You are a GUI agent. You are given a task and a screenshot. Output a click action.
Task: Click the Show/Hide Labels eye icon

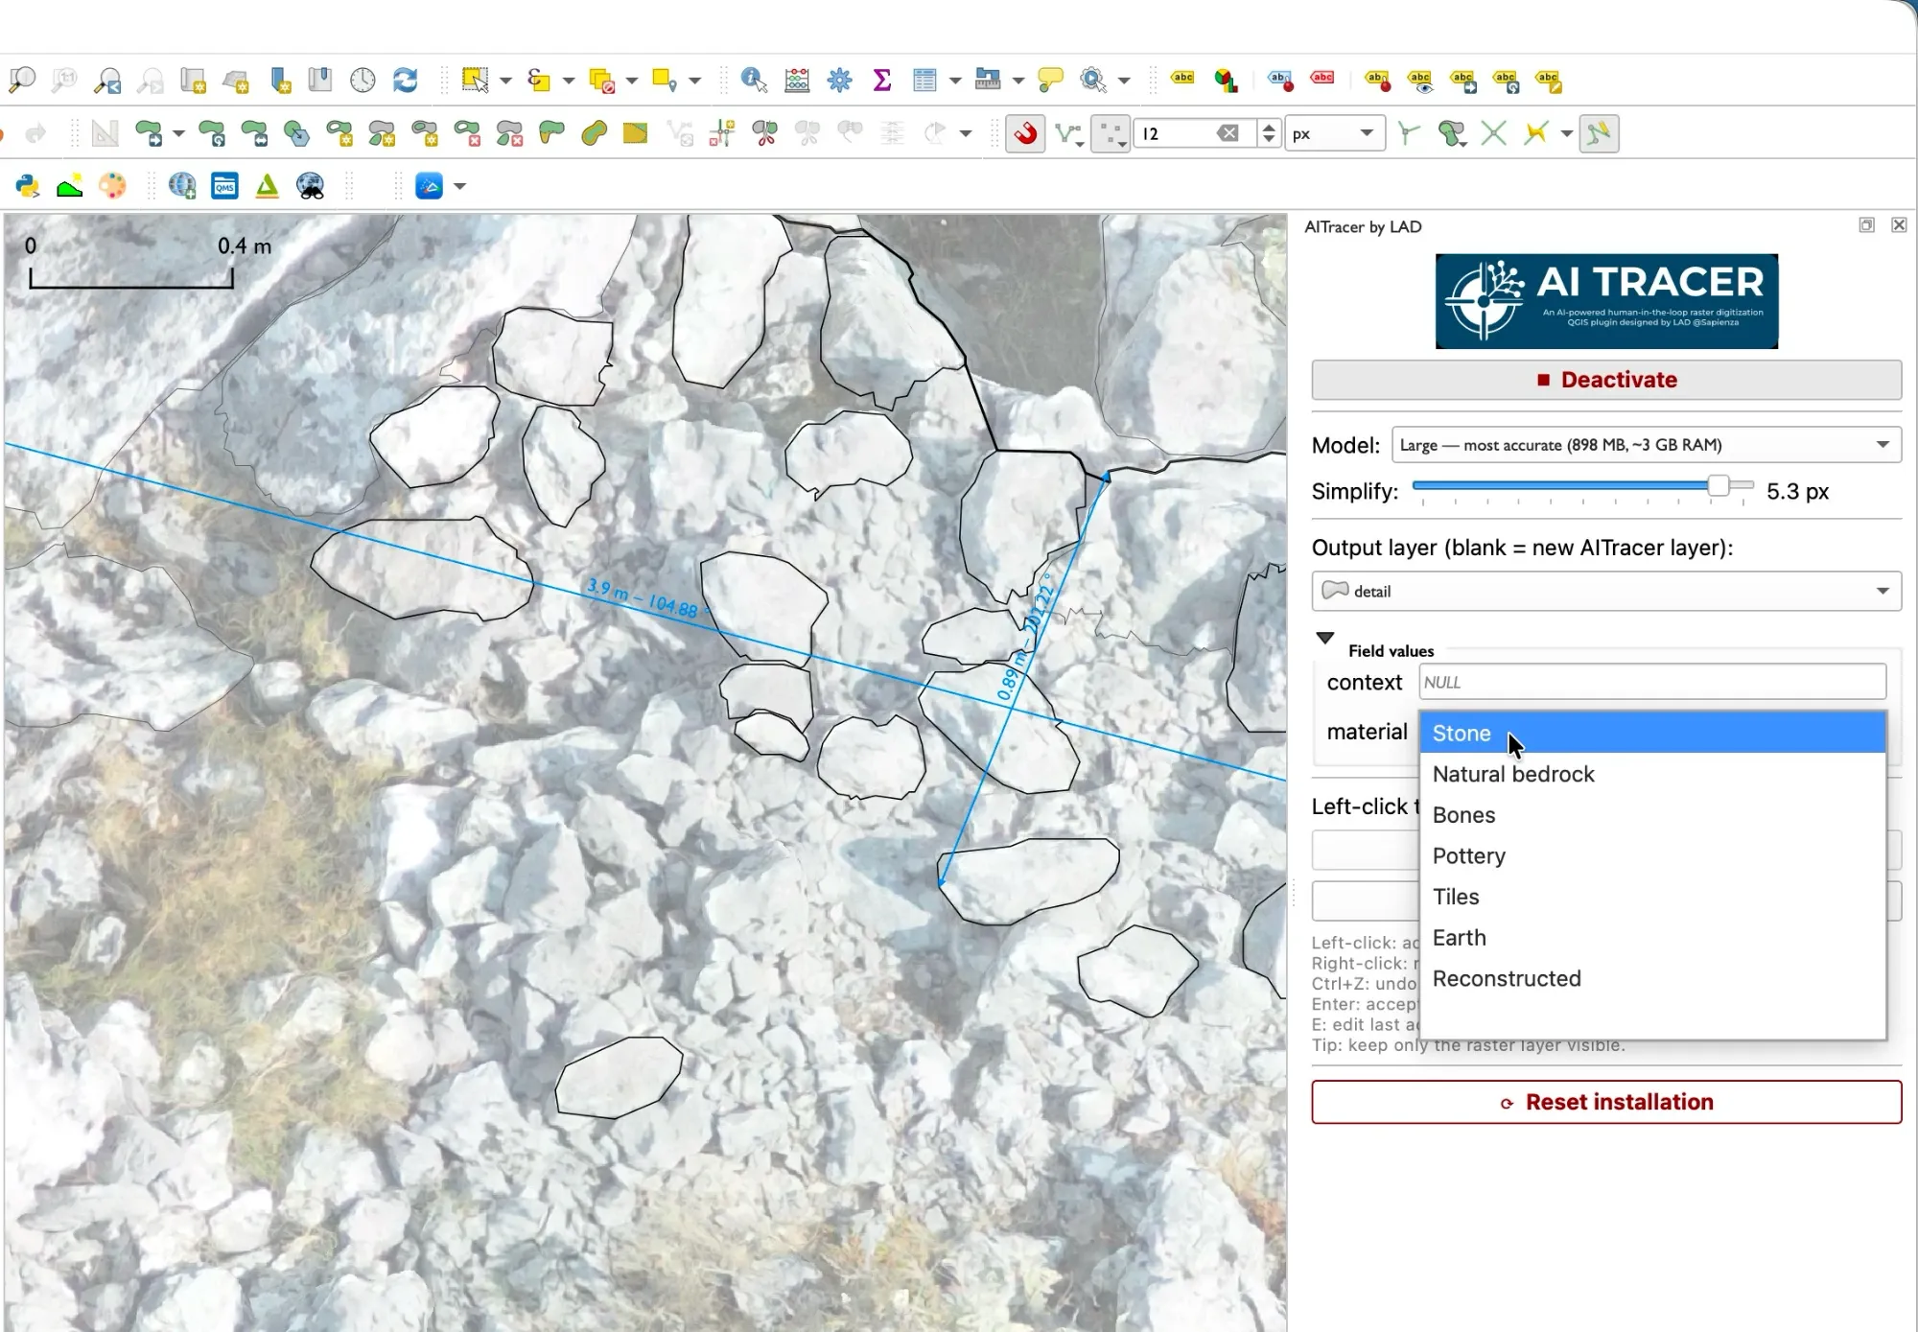1420,82
